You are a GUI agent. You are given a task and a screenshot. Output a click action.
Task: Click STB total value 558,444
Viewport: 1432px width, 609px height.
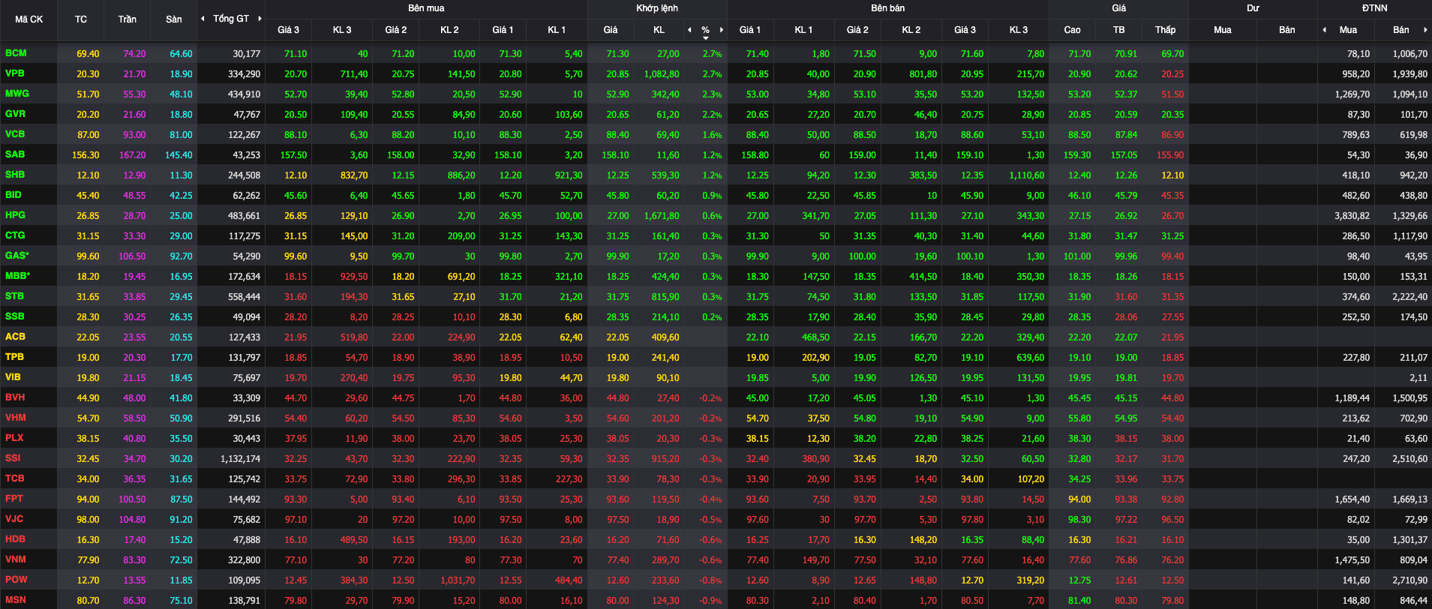[x=245, y=297]
